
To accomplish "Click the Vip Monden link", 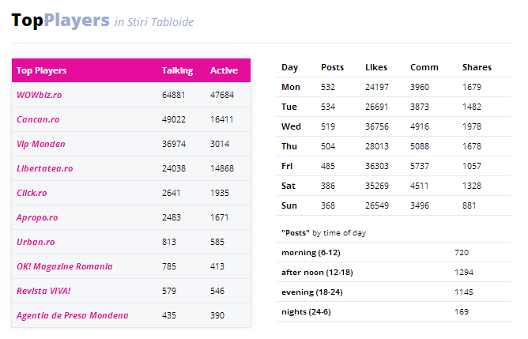I will [x=41, y=144].
